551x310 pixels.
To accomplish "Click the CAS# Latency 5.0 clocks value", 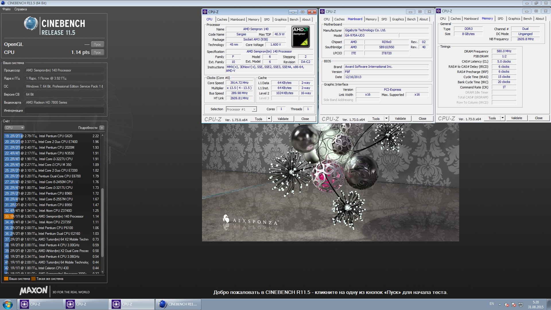I will (x=504, y=61).
